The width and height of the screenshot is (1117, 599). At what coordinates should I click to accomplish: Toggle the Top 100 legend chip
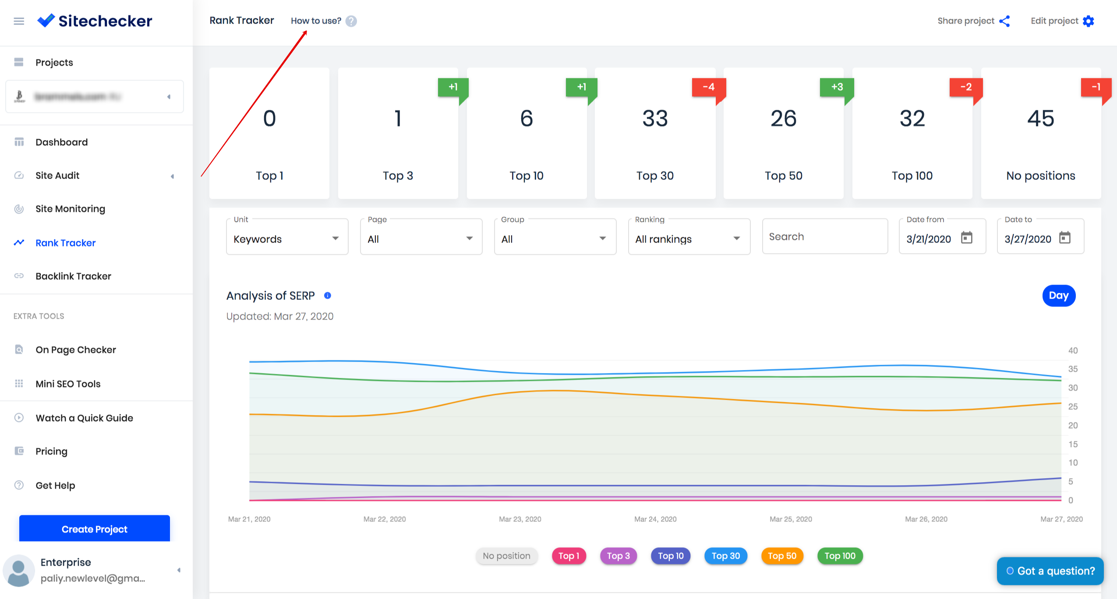840,556
